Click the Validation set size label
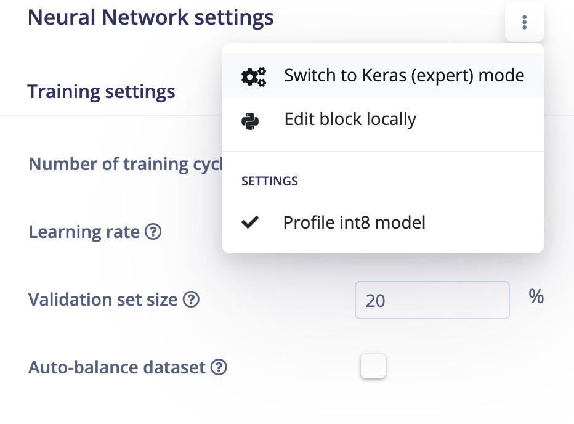The image size is (574, 424). click(103, 300)
